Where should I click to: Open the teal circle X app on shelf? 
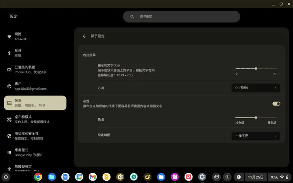pos(134,177)
